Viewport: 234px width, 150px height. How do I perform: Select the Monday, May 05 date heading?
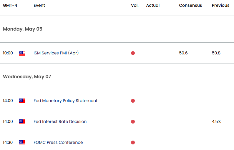[x=23, y=29]
